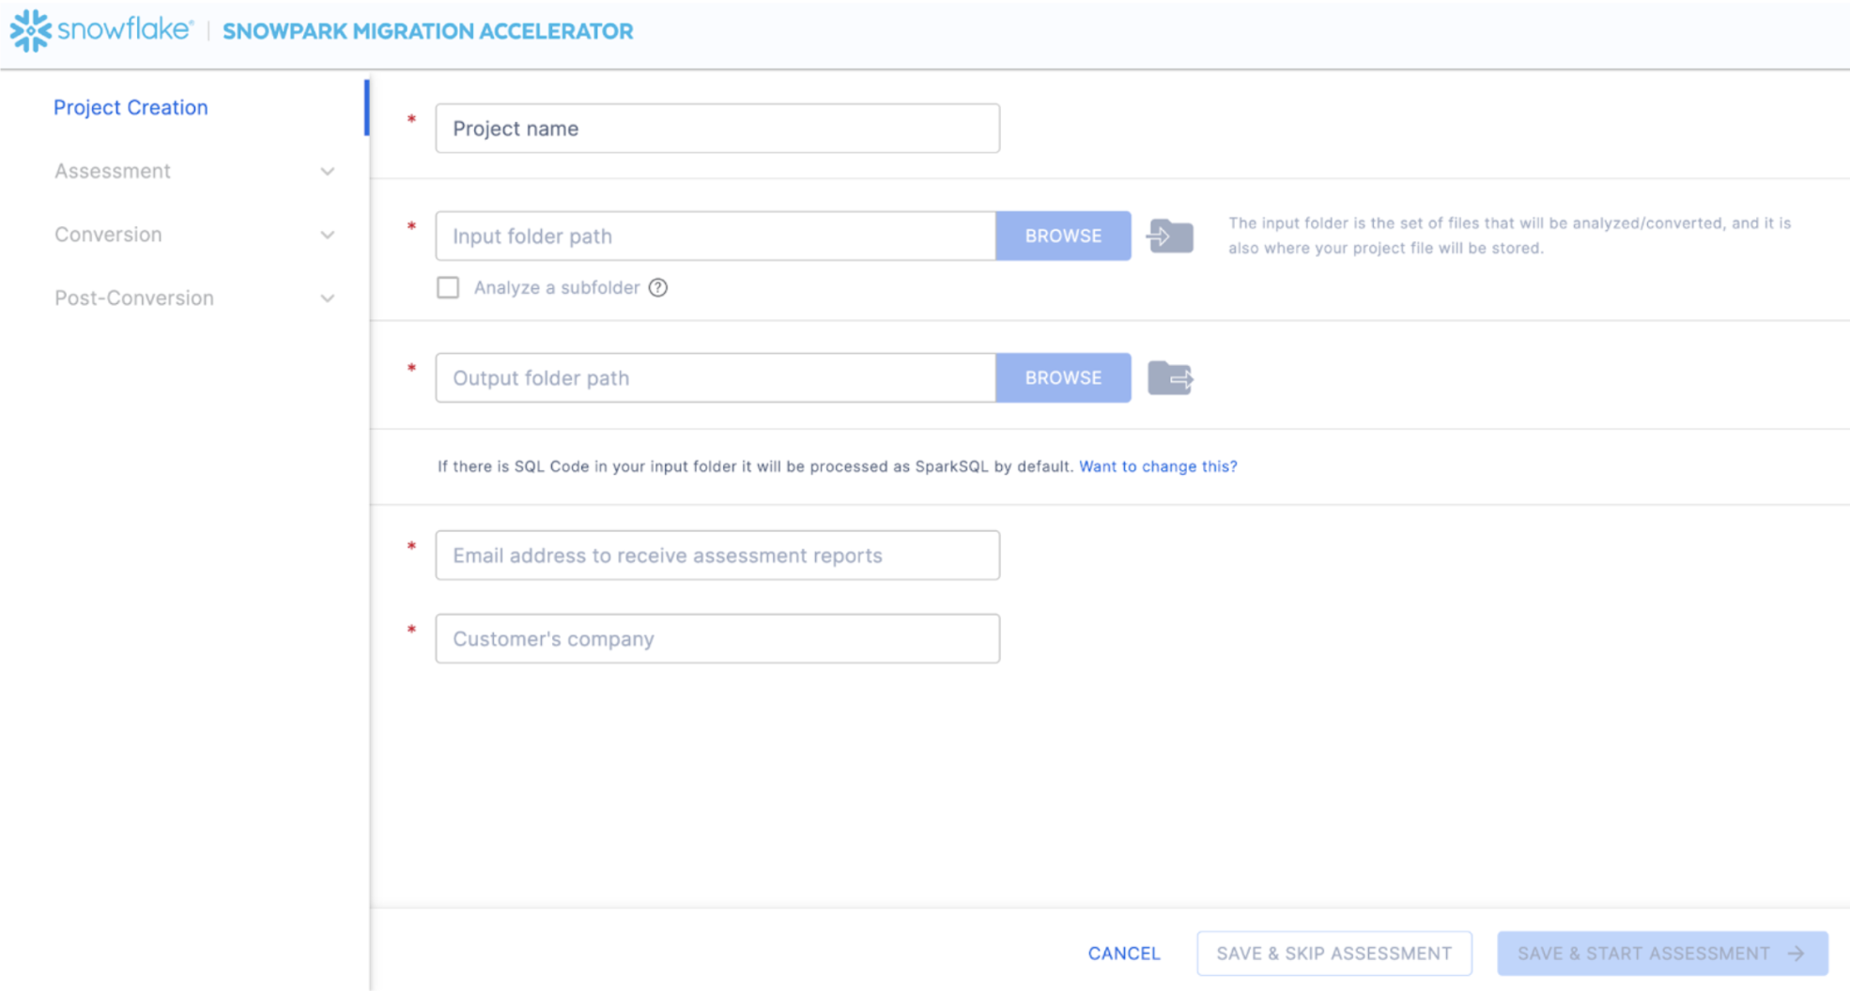Click the output folder arrow icon

click(x=1170, y=378)
